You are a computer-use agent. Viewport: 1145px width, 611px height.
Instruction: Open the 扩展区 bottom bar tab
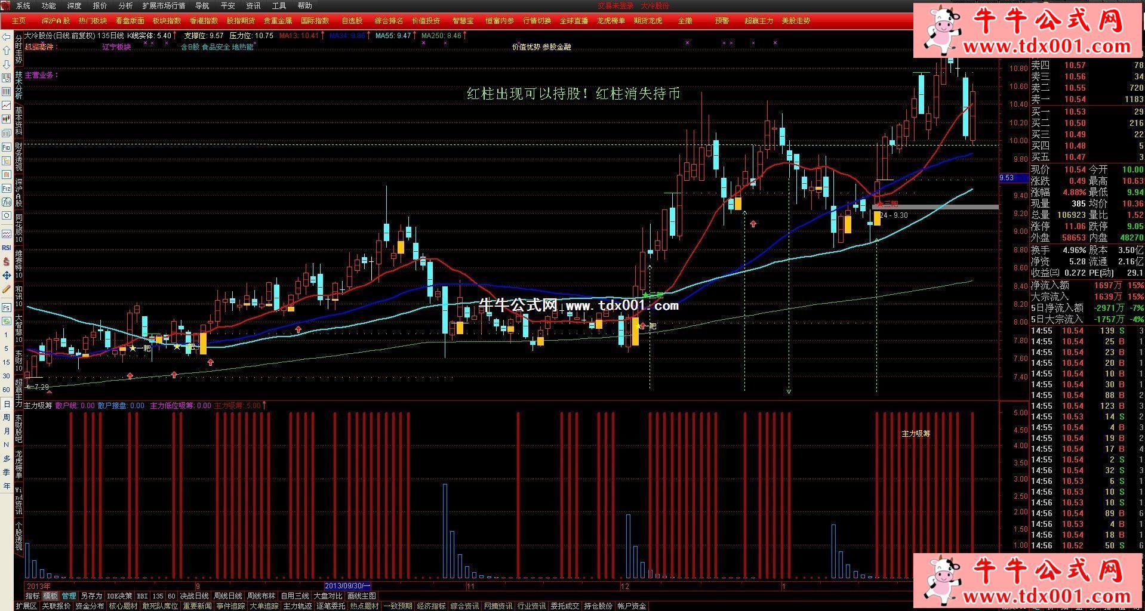pyautogui.click(x=26, y=606)
